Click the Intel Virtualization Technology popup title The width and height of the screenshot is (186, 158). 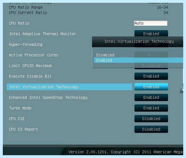pyautogui.click(x=139, y=41)
